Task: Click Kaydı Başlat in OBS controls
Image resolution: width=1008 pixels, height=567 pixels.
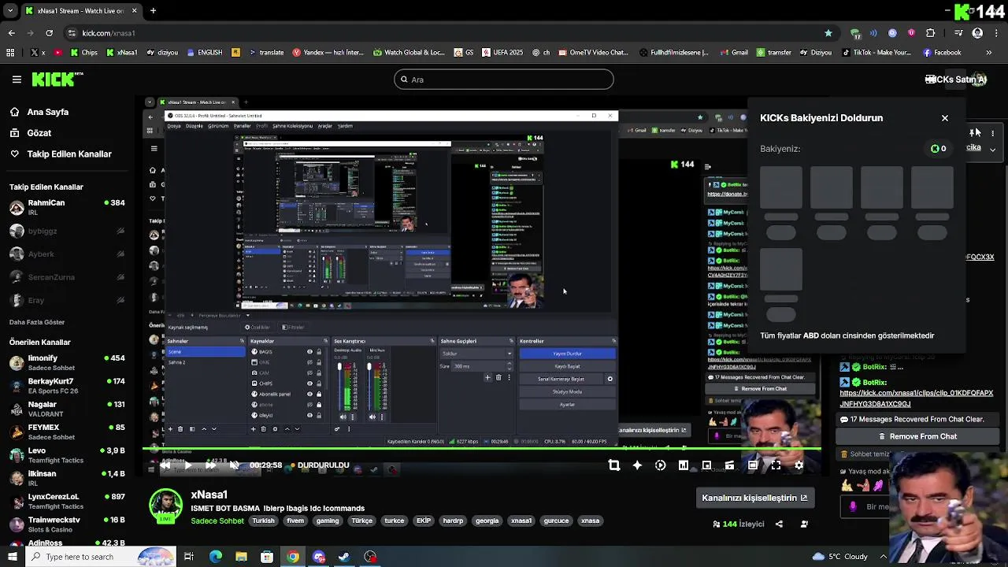Action: [x=567, y=366]
